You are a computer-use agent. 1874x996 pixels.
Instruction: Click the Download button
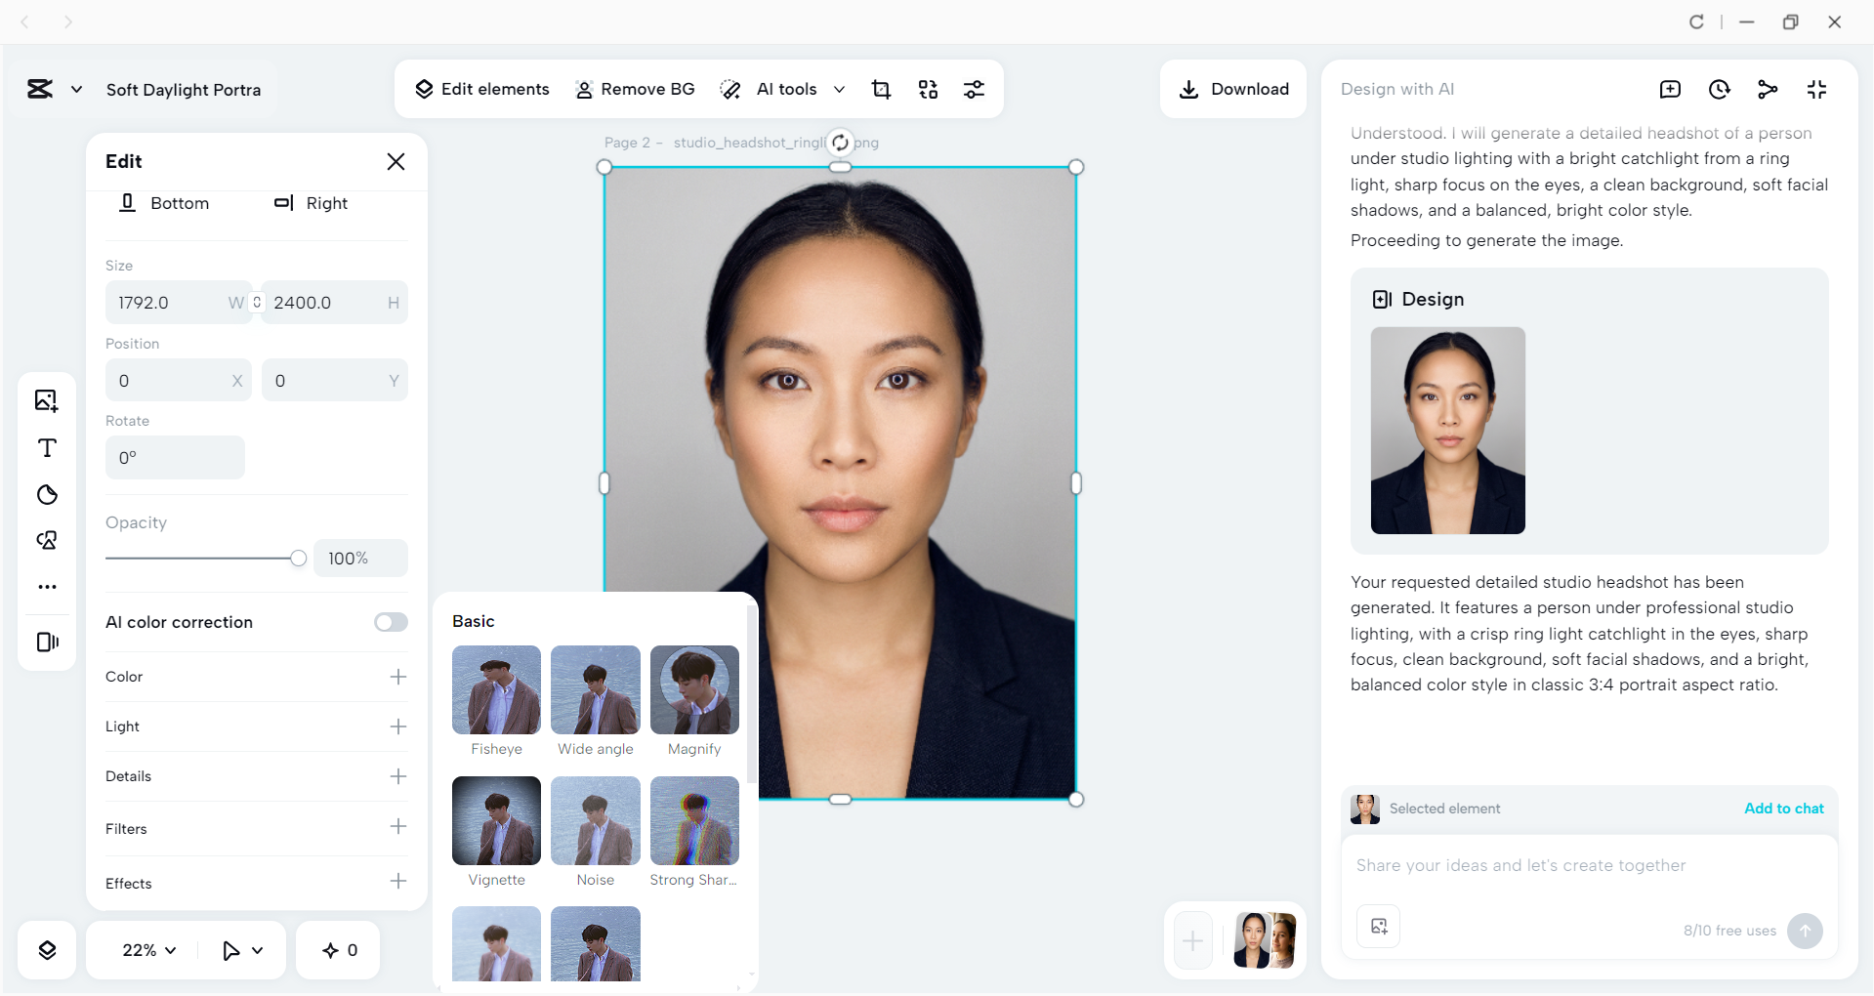point(1232,89)
